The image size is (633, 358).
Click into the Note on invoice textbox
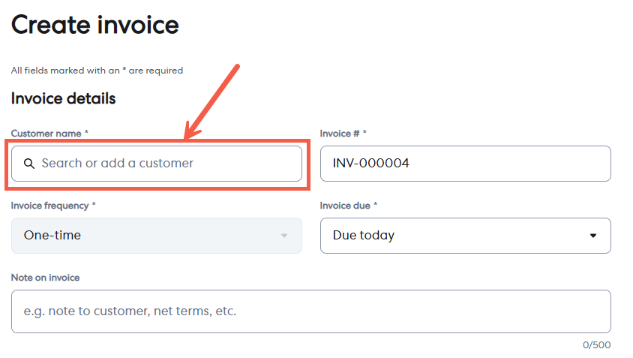pos(310,311)
